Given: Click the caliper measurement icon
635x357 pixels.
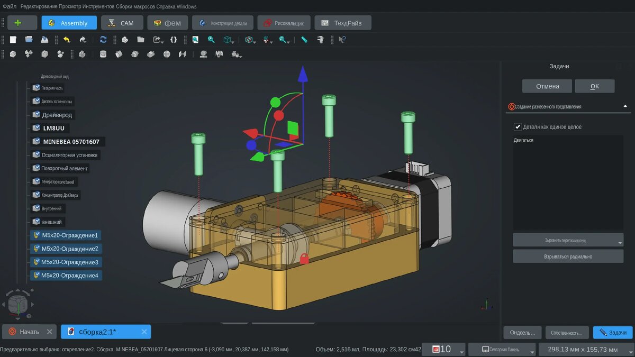Looking at the screenshot, I should (320, 40).
